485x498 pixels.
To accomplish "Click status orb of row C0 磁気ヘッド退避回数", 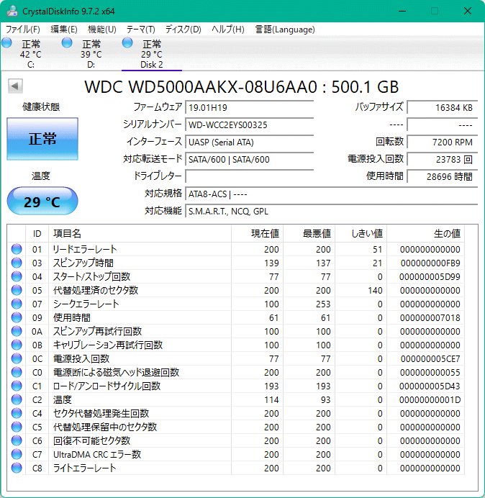I will tap(17, 372).
